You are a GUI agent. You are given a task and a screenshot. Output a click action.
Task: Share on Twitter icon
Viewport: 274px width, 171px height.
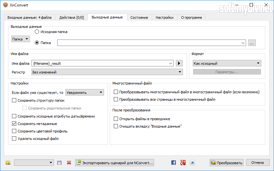click(192, 163)
